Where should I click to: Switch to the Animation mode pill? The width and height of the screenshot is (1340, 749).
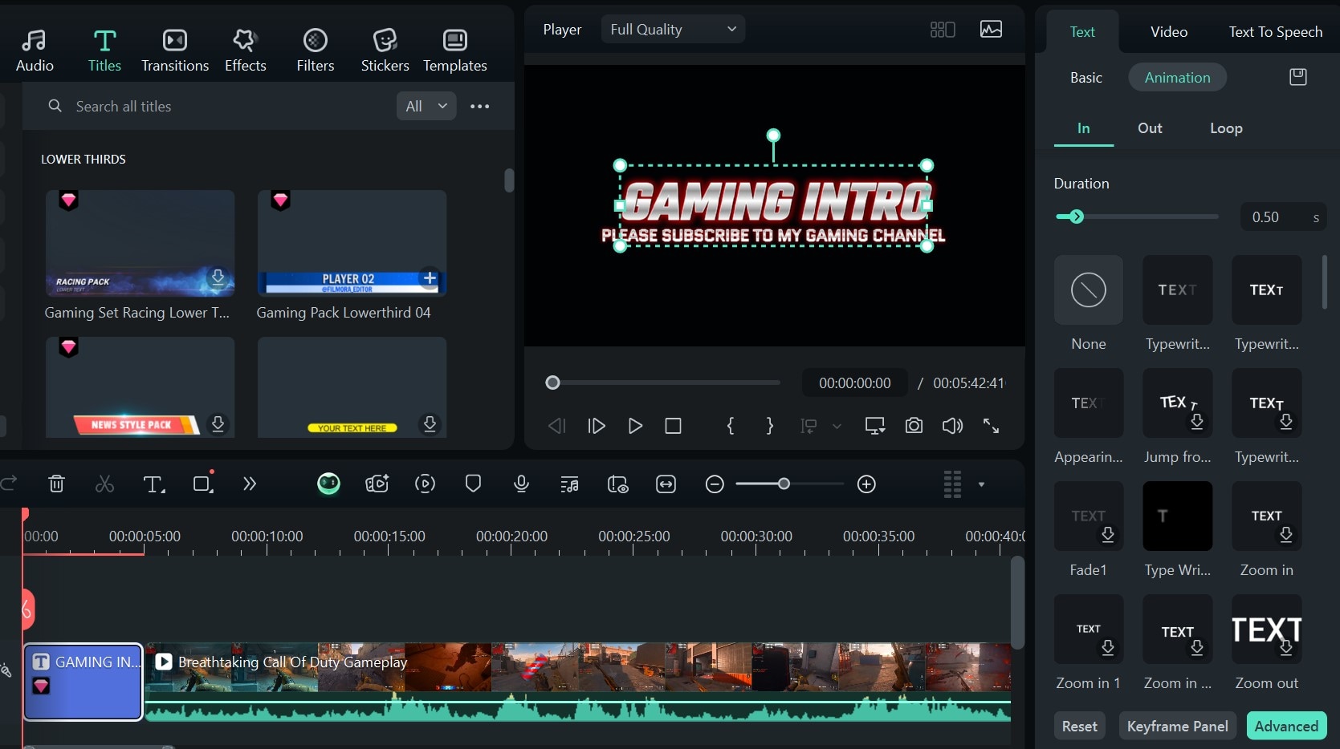pos(1176,78)
